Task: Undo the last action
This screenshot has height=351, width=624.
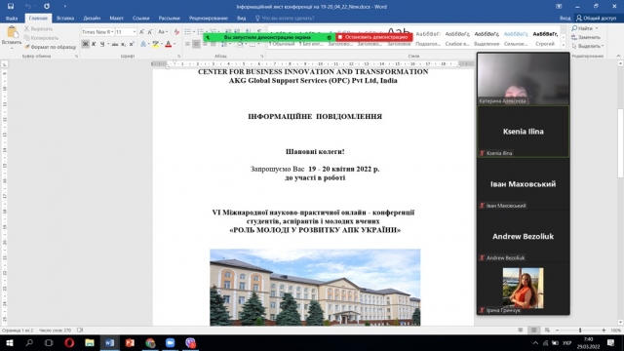Action: point(28,7)
